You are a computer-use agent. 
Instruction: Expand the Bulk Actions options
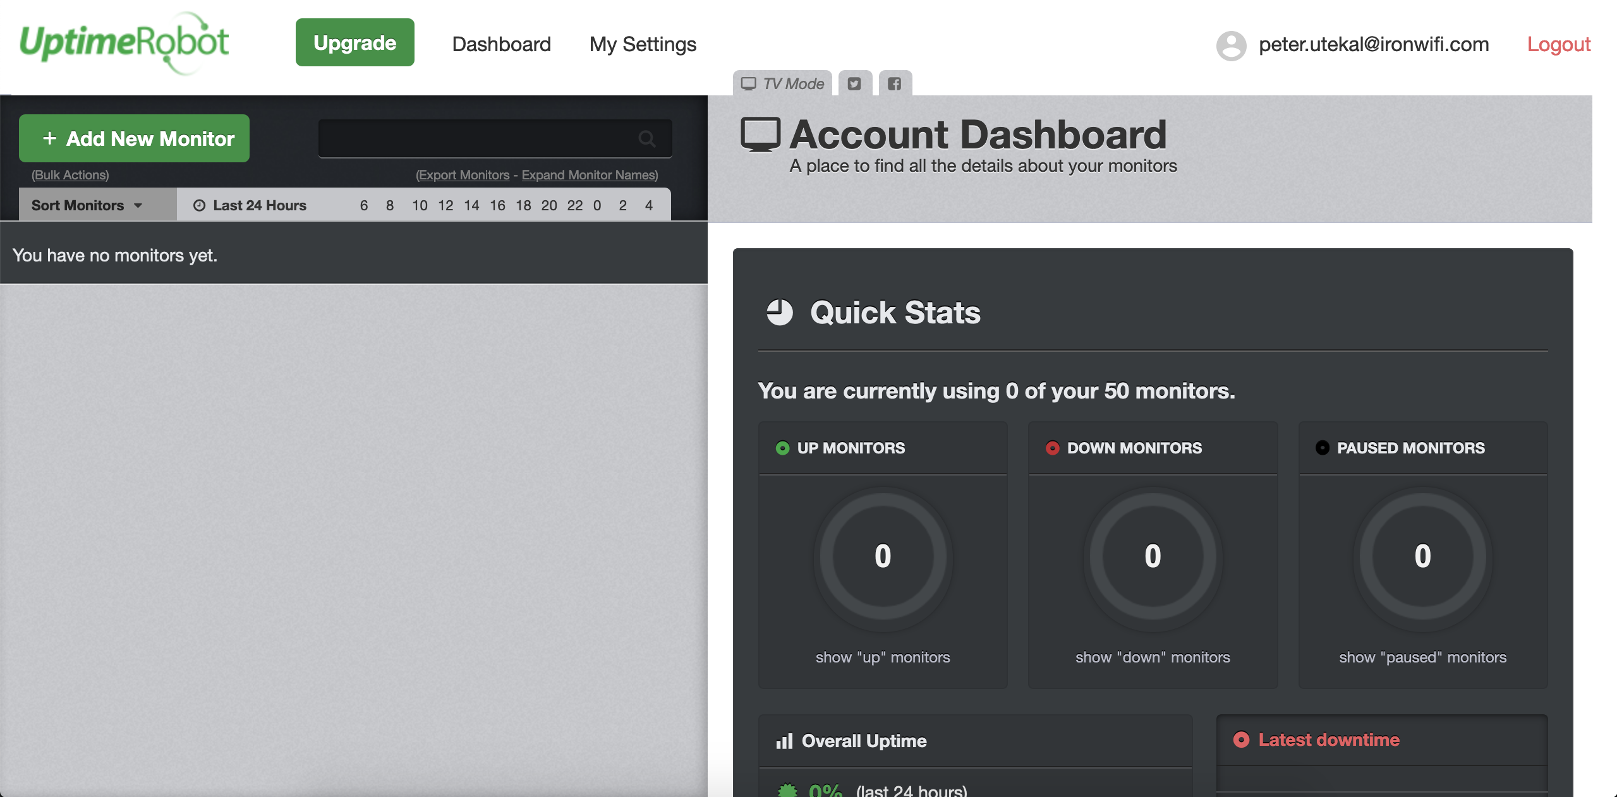click(x=70, y=175)
